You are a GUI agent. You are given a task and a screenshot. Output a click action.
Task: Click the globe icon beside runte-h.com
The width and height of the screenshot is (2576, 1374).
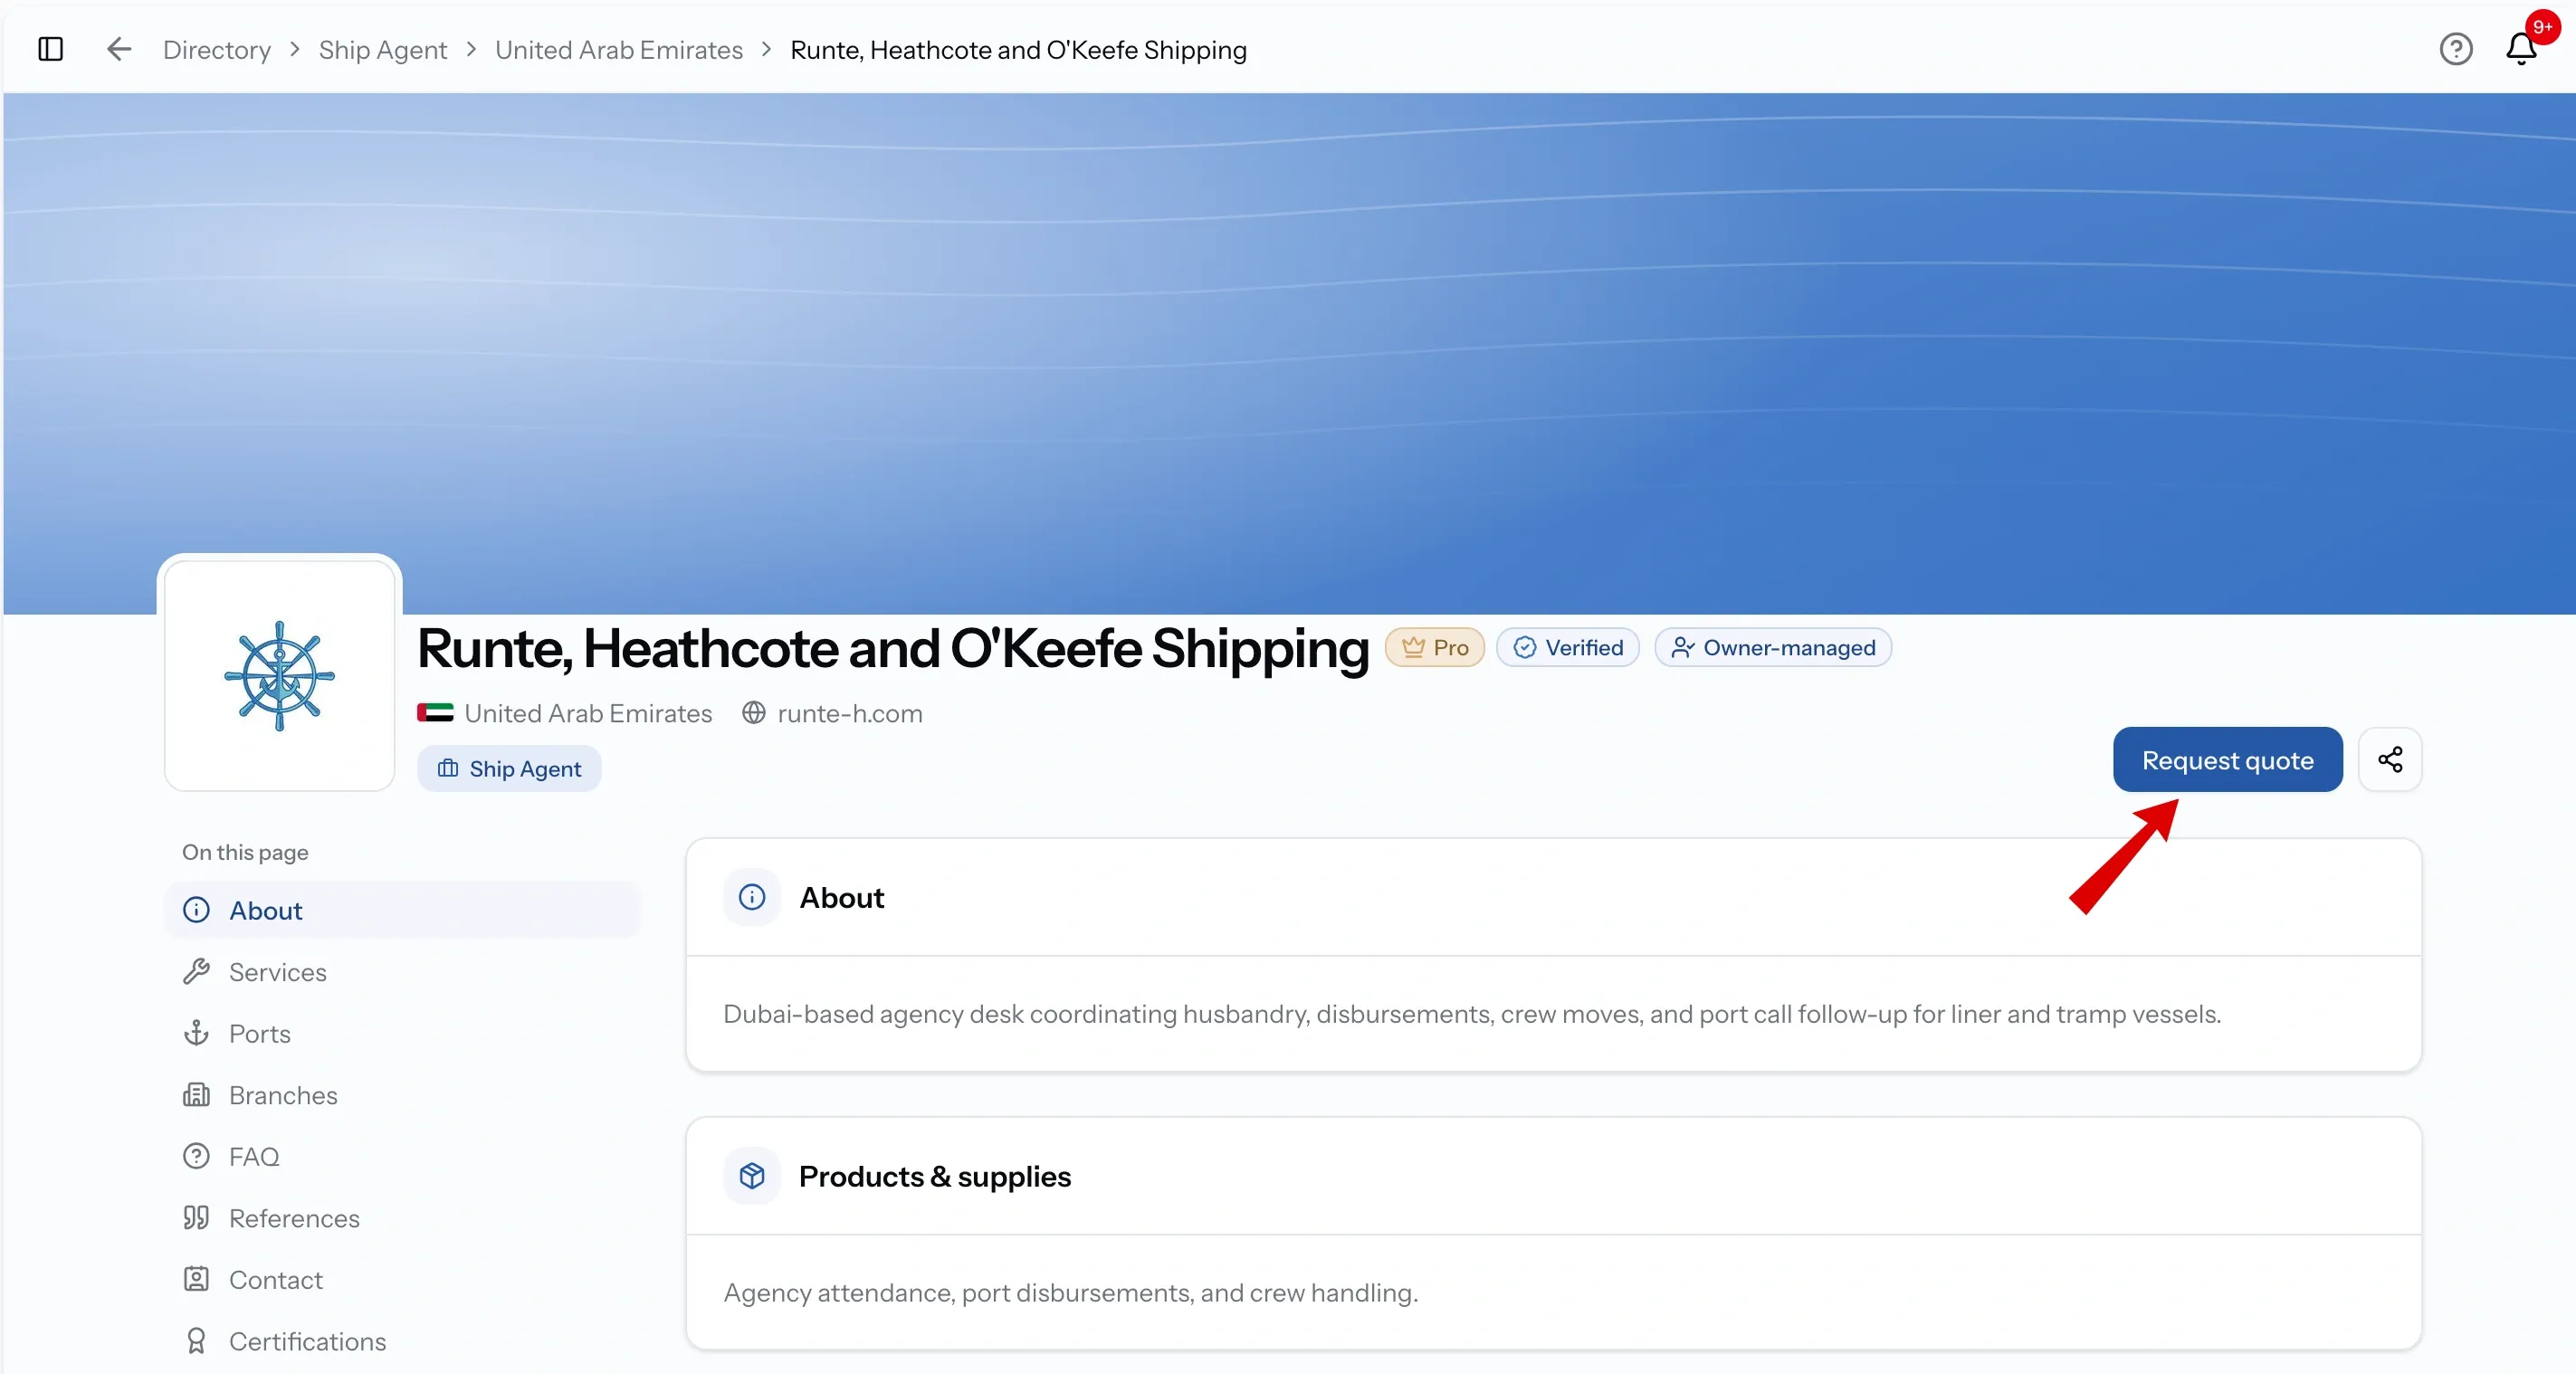pos(753,713)
